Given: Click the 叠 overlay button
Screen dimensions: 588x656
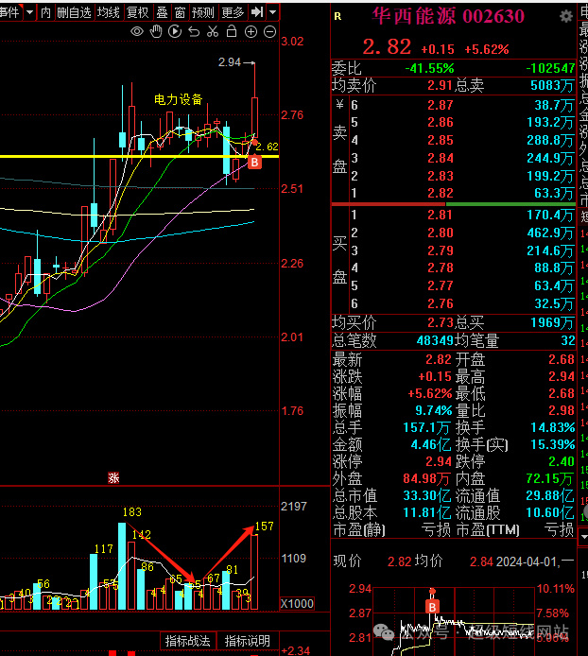Looking at the screenshot, I should pyautogui.click(x=162, y=12).
